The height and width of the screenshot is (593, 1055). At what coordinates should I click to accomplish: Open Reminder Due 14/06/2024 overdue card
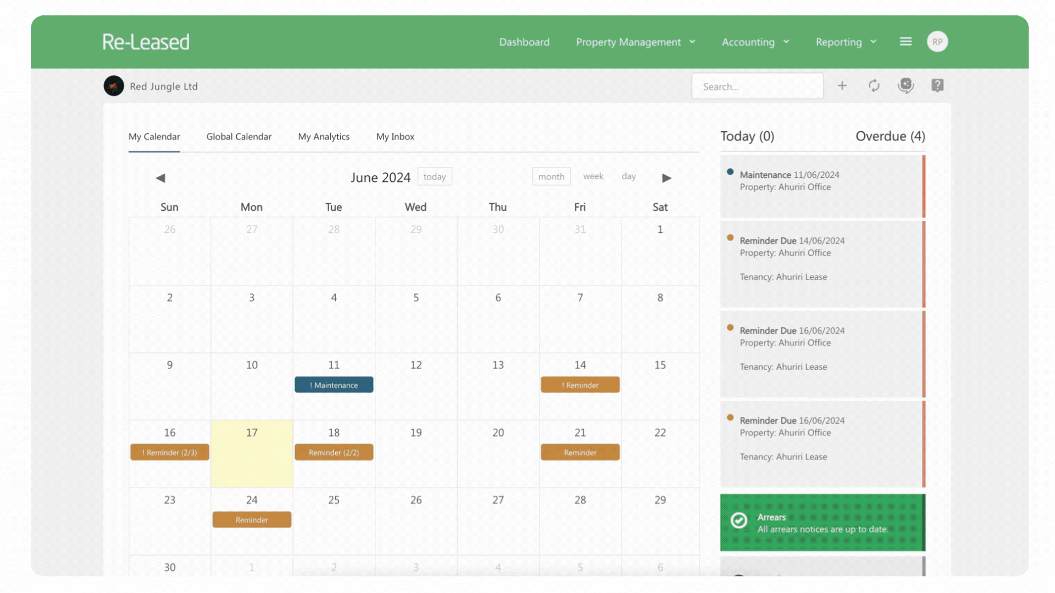823,264
